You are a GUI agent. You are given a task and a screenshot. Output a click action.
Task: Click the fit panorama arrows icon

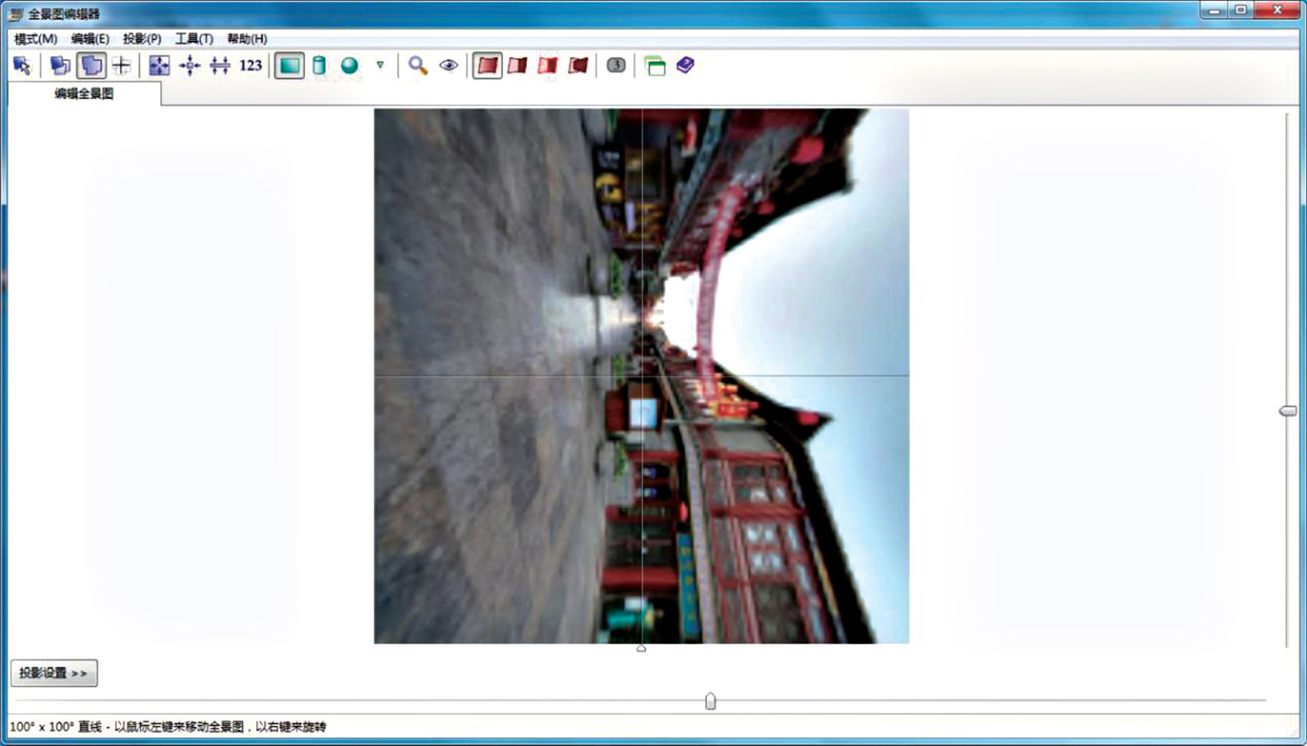(159, 66)
